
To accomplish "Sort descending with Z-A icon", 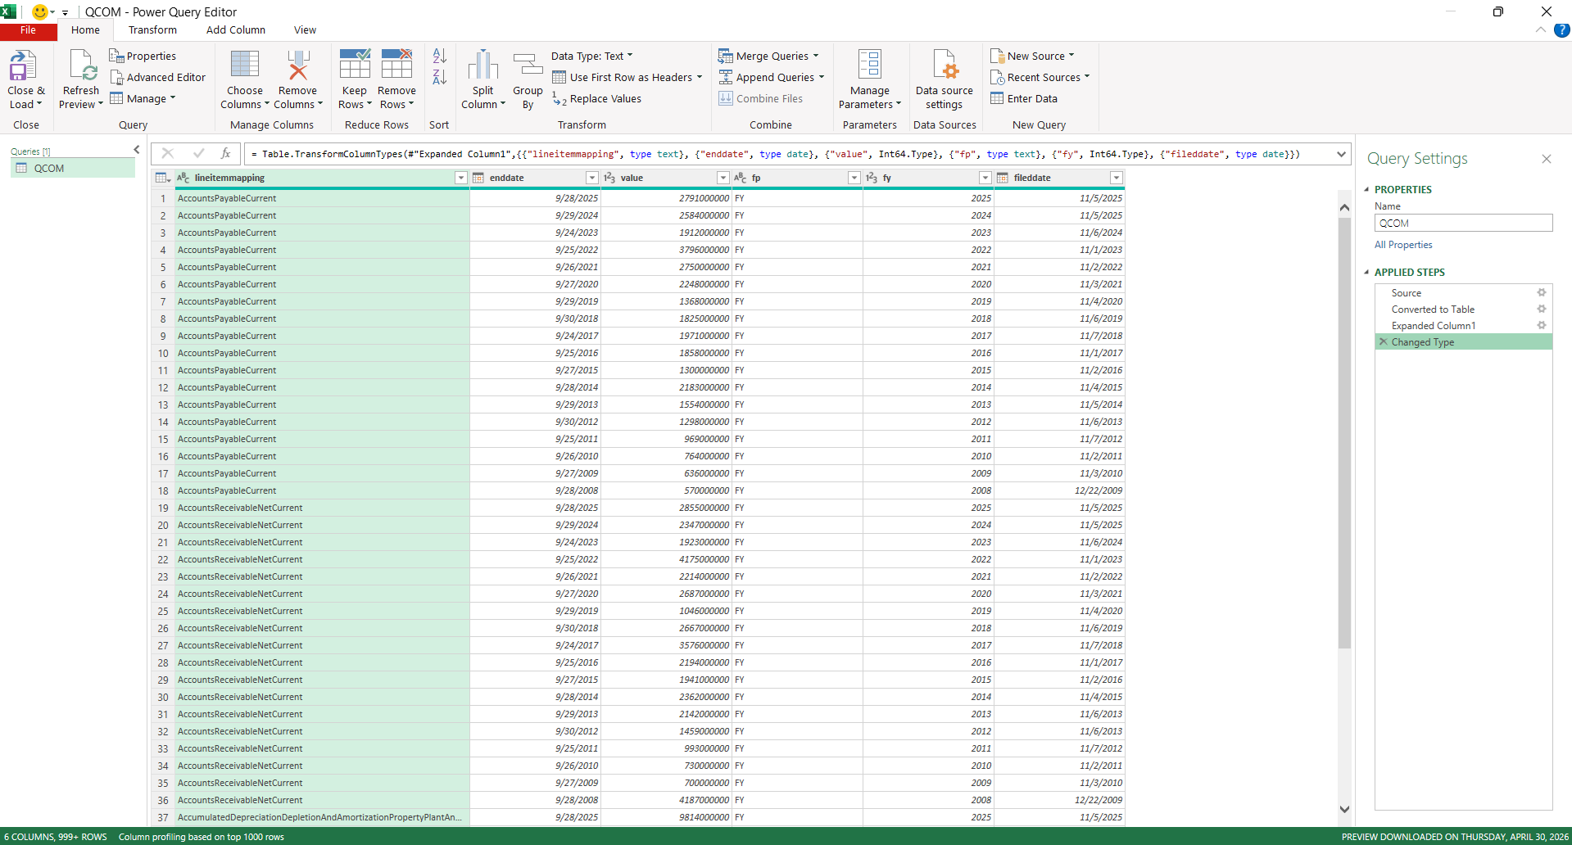I will pos(440,77).
